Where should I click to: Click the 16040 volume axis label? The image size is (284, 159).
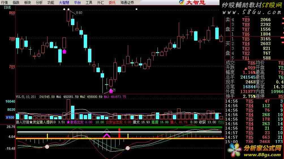pyautogui.click(x=10, y=101)
